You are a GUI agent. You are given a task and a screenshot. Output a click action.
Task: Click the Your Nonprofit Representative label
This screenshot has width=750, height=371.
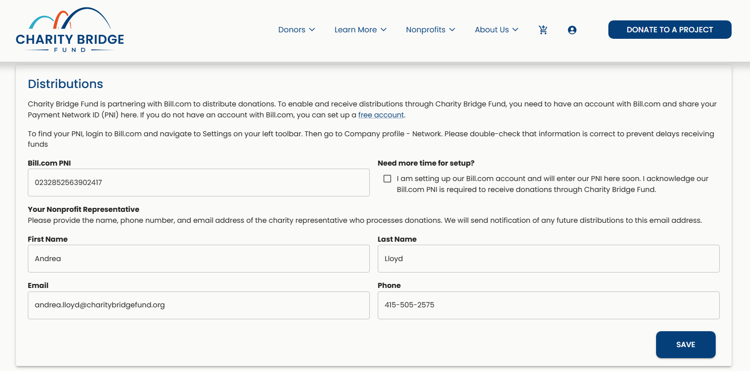point(83,209)
